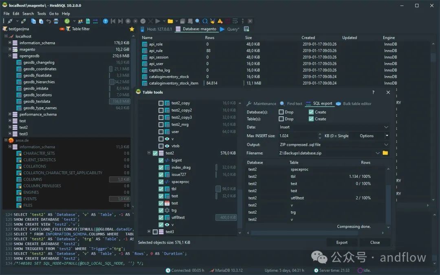Click the print icon in the toolbar
The image size is (440, 275).
(x=56, y=21)
